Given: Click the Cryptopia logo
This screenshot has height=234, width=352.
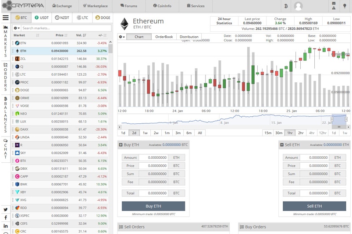Looking at the screenshot, I should [x=23, y=5].
